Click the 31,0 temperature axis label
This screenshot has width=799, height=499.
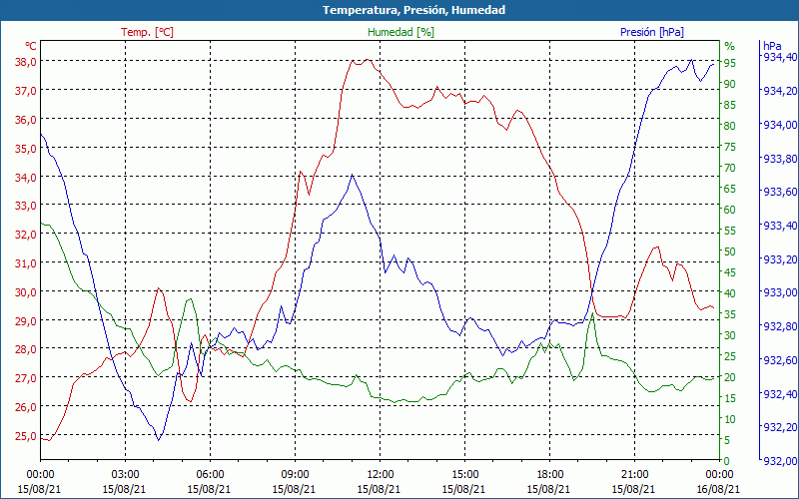(26, 263)
